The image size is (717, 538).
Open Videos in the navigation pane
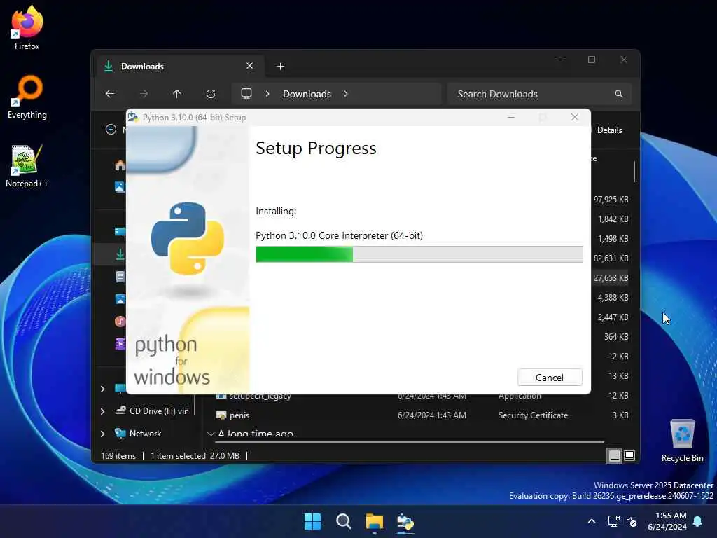pos(120,343)
